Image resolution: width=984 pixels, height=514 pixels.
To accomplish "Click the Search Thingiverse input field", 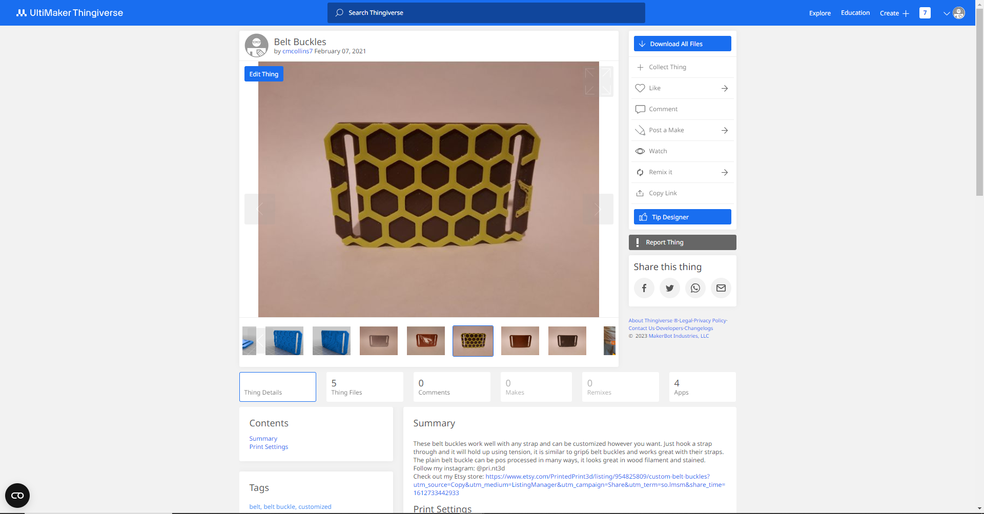I will click(486, 13).
